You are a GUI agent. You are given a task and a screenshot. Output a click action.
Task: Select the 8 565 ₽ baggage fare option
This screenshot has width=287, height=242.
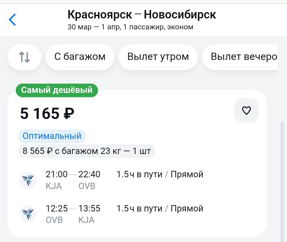click(87, 151)
